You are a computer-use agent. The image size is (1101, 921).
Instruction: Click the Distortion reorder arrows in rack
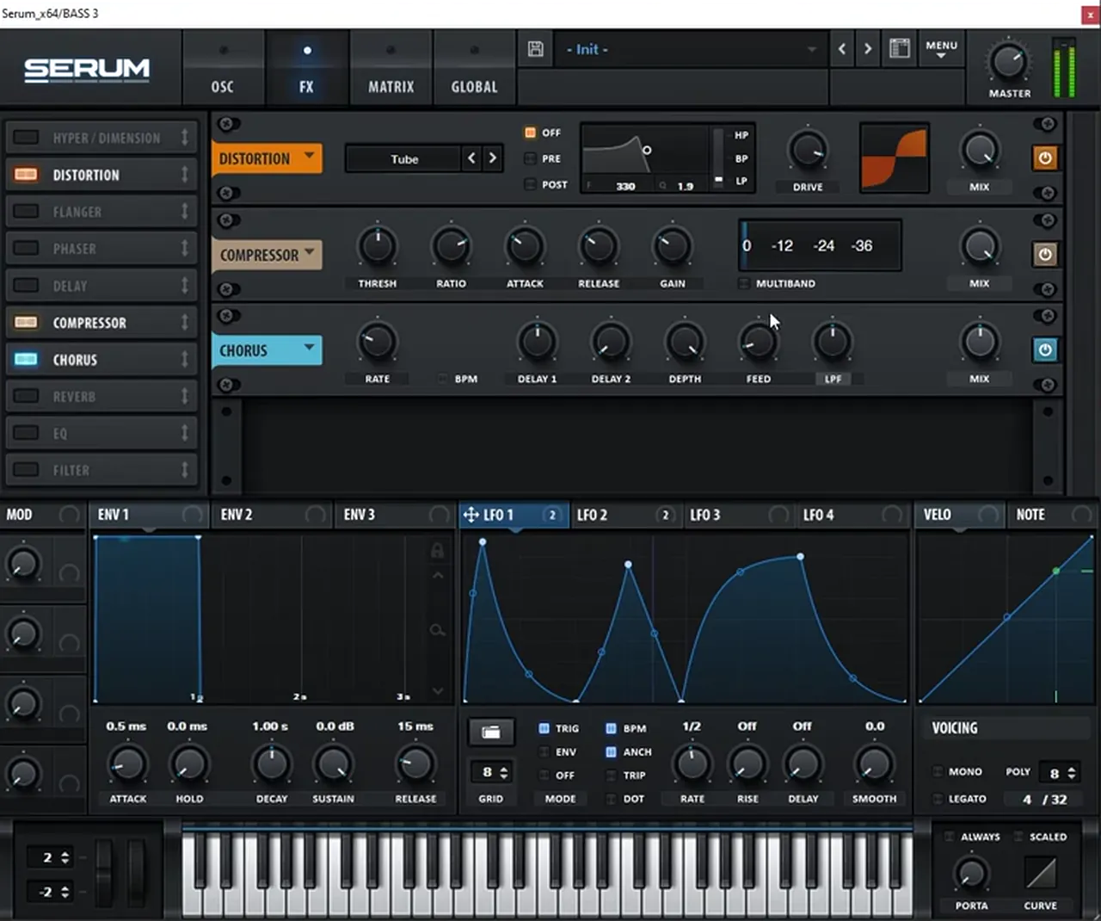click(184, 175)
